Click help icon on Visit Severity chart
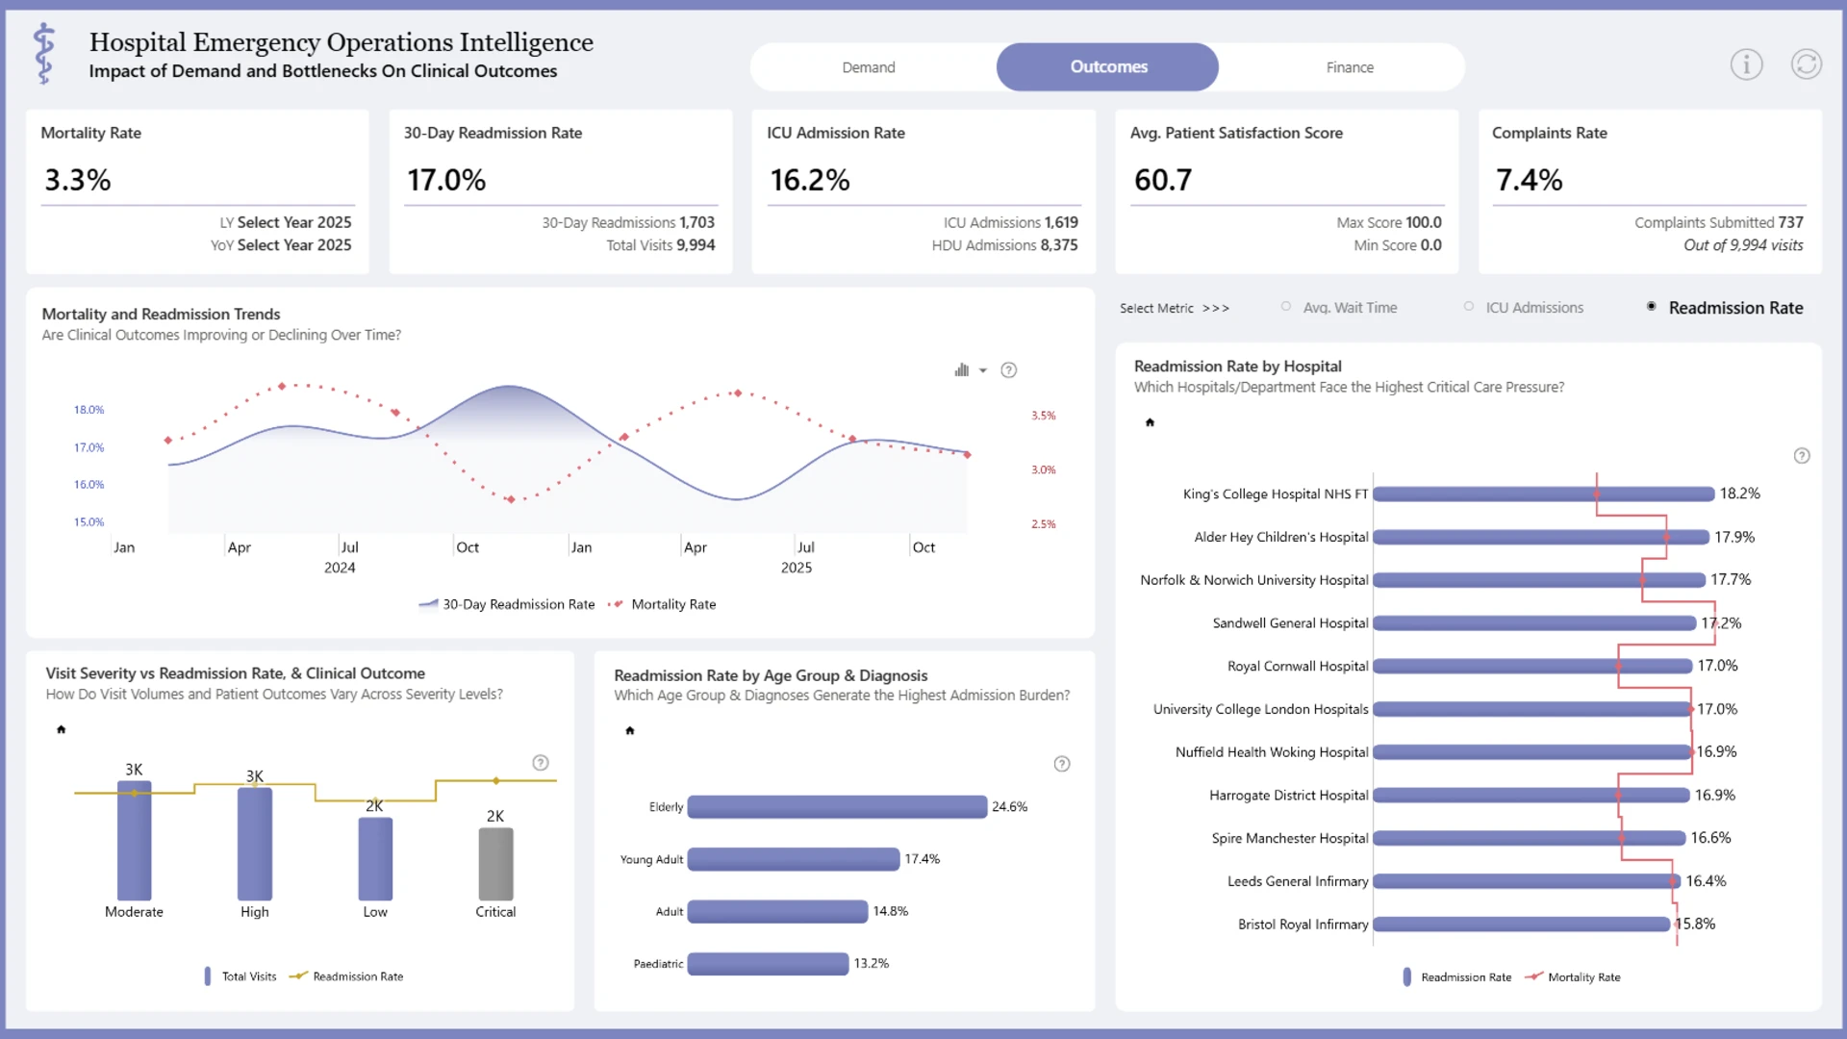 [x=541, y=763]
